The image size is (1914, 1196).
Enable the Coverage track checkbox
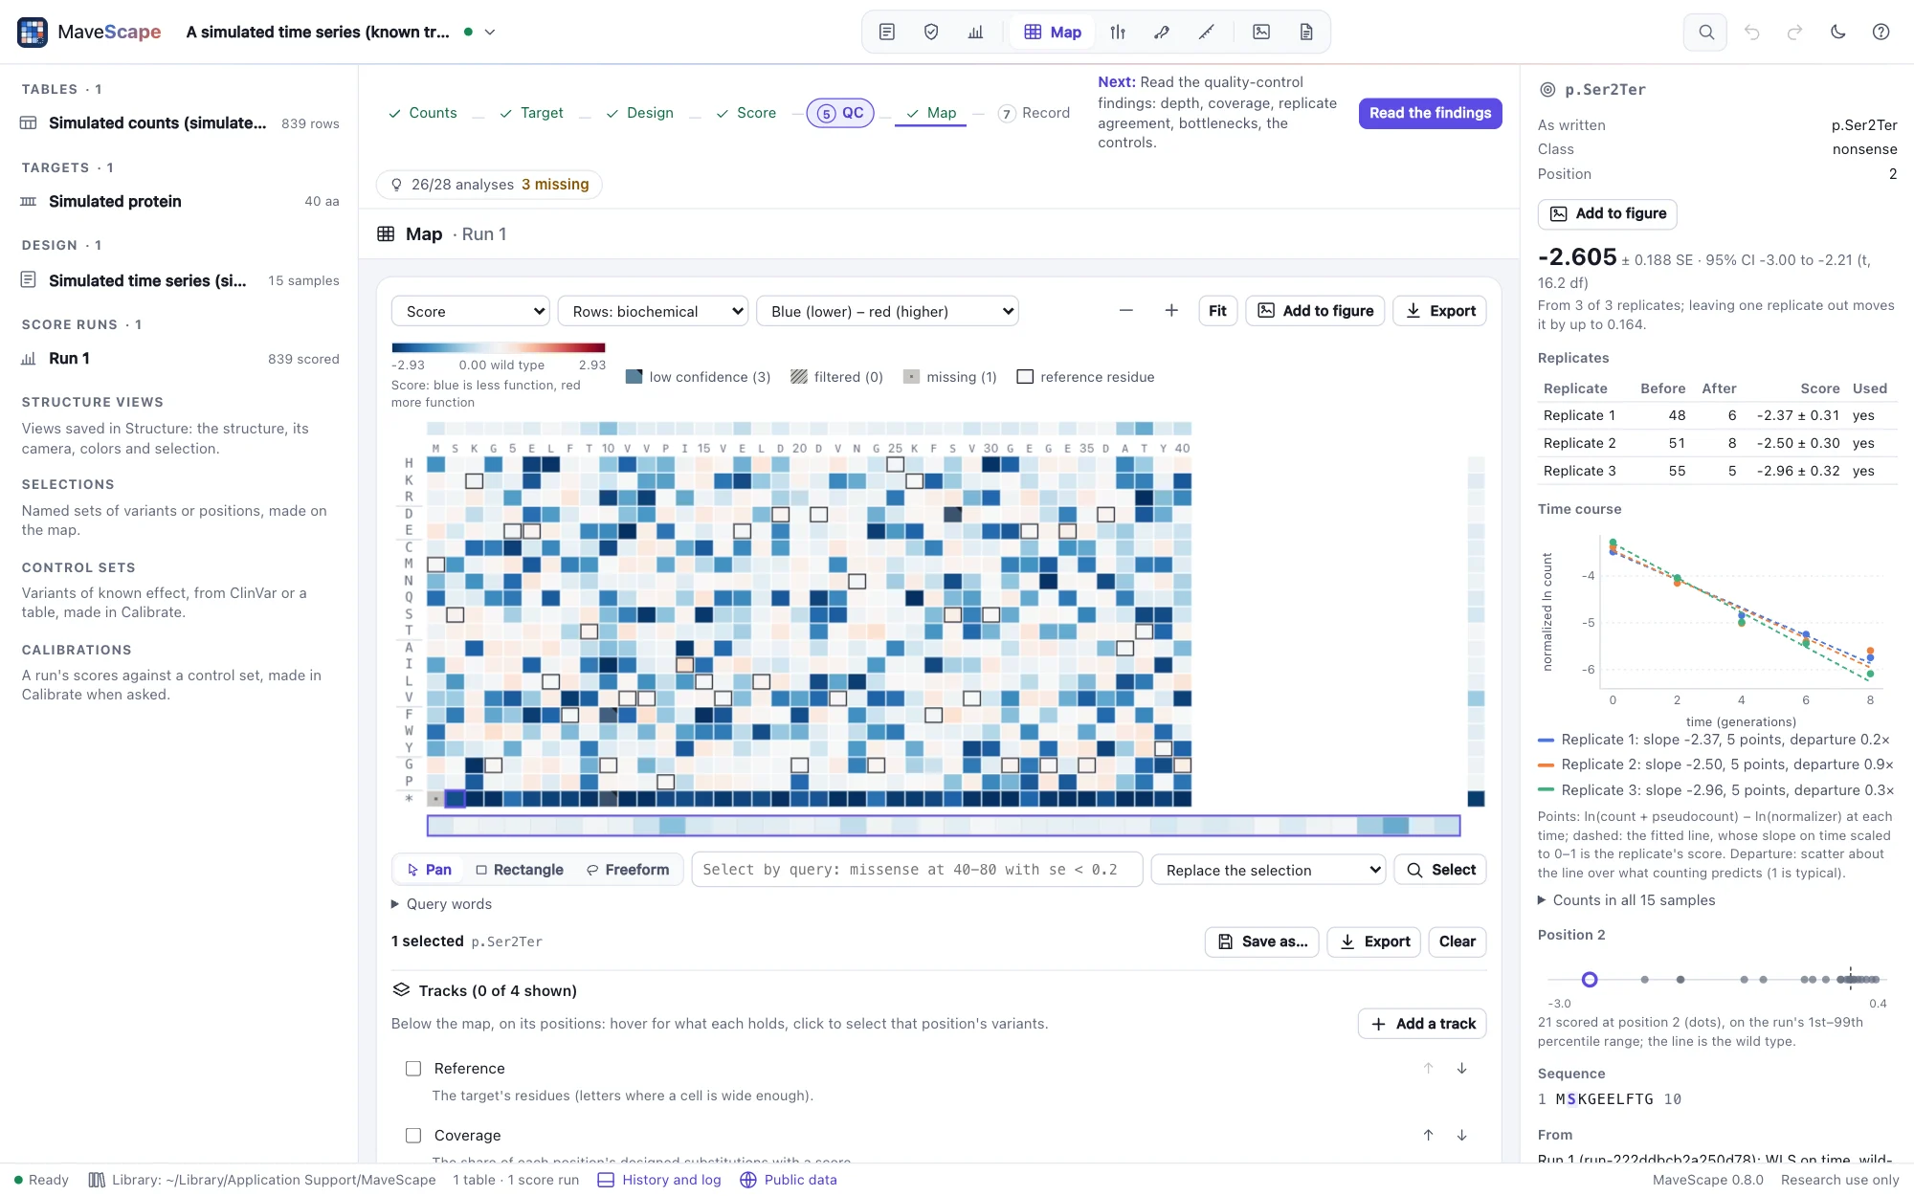pos(413,1135)
